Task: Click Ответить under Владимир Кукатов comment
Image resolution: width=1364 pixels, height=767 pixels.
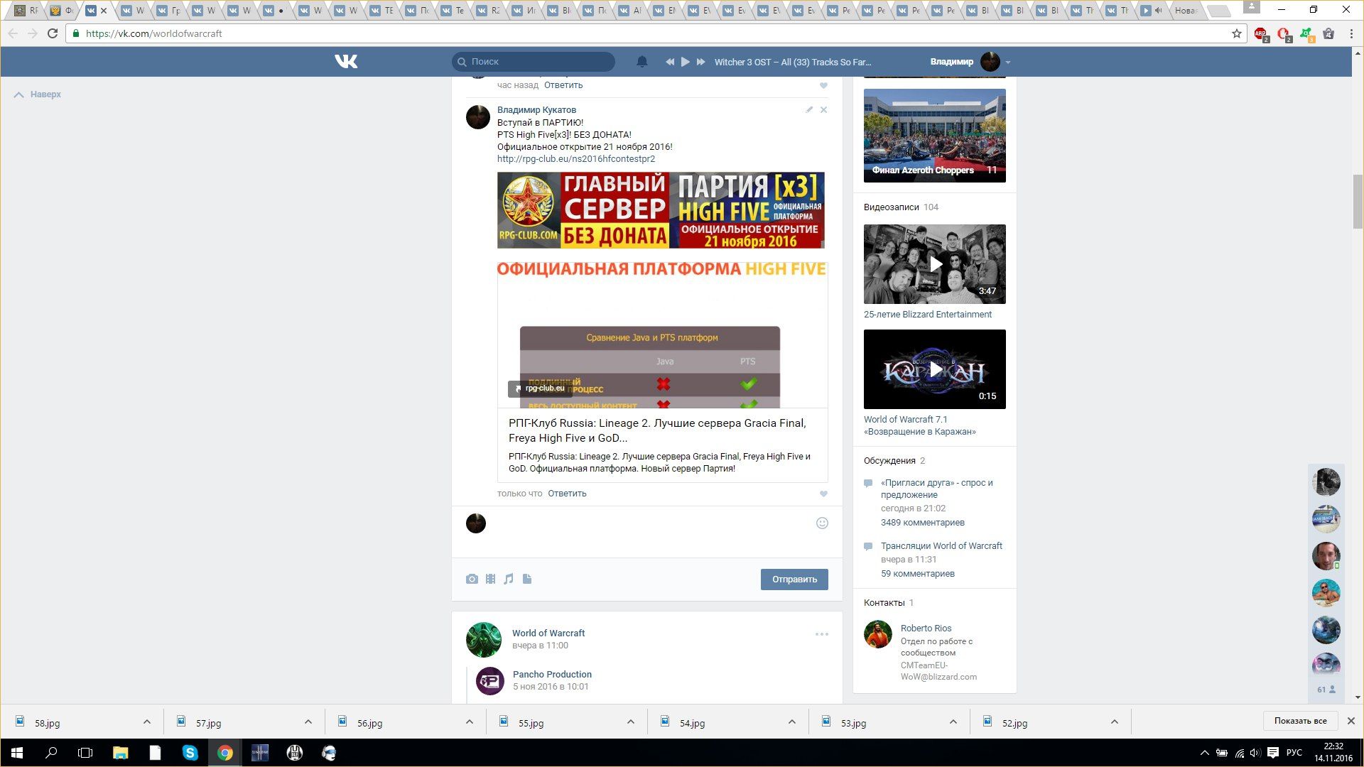Action: pyautogui.click(x=567, y=494)
